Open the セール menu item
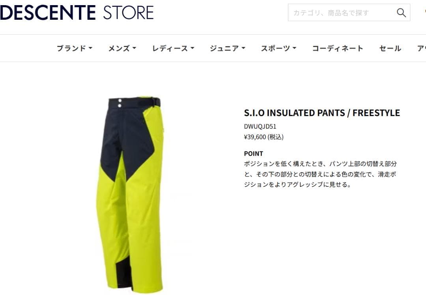This screenshot has width=426, height=295. [x=390, y=49]
